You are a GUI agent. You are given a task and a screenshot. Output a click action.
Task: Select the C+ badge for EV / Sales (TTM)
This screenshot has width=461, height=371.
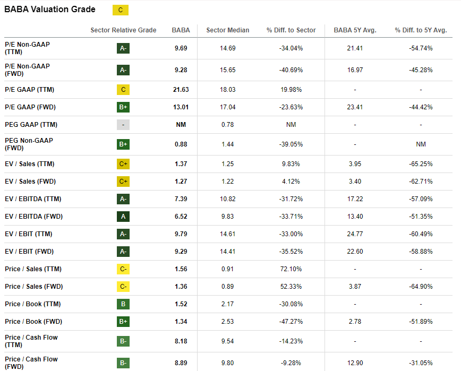tap(123, 164)
